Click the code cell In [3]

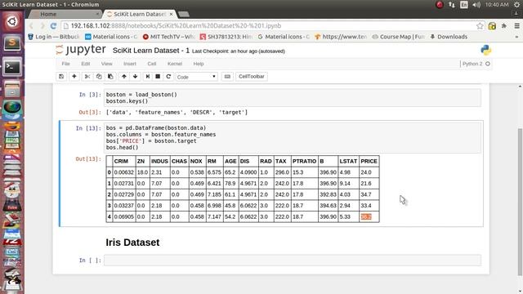[293, 98]
